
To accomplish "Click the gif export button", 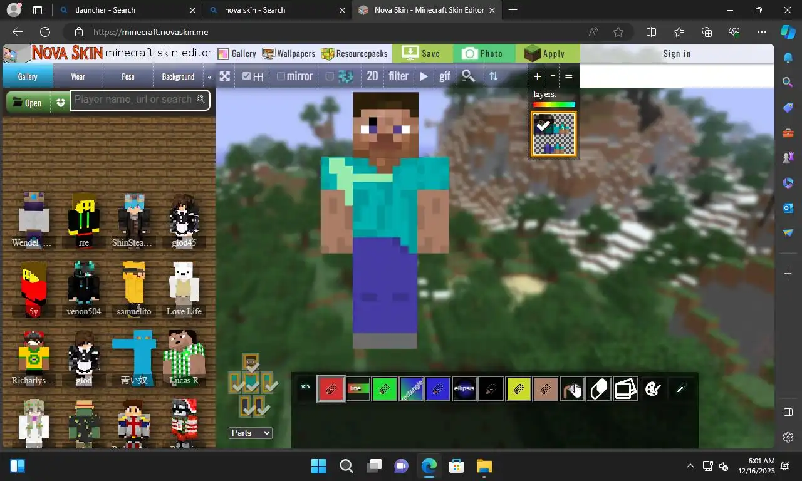I will coord(445,76).
